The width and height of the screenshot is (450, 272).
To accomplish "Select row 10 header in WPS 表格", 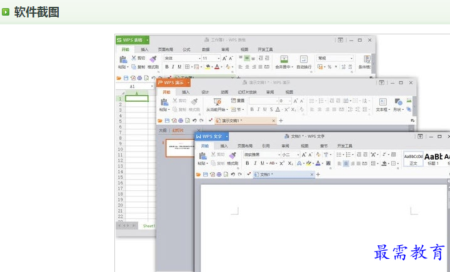I will pos(120,149).
